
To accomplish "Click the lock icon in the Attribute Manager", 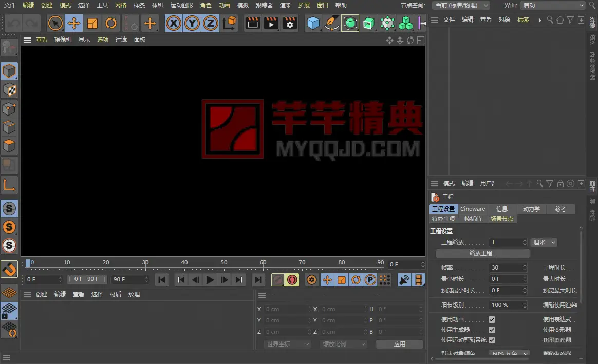I will pyautogui.click(x=560, y=184).
